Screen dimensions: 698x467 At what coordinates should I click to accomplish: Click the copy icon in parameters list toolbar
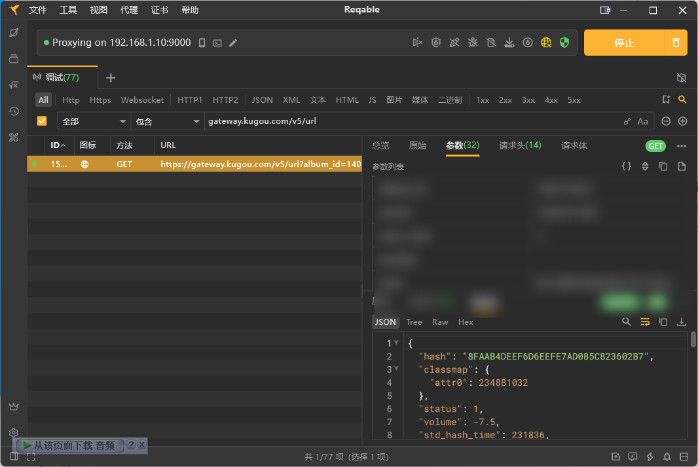[663, 166]
